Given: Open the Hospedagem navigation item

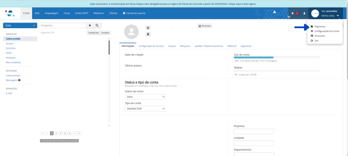Looking at the screenshot, I should [x=51, y=13].
